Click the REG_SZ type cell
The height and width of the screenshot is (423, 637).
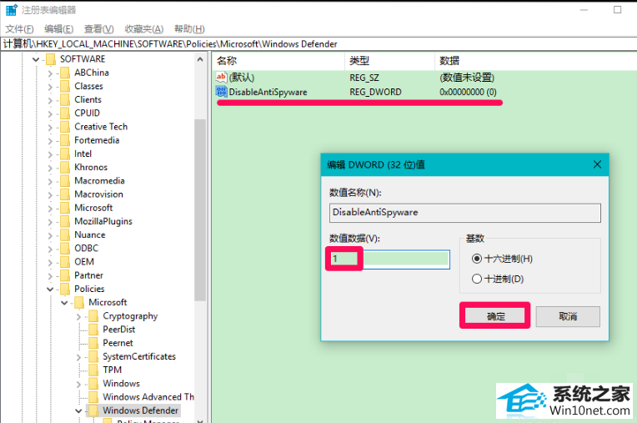pos(364,78)
